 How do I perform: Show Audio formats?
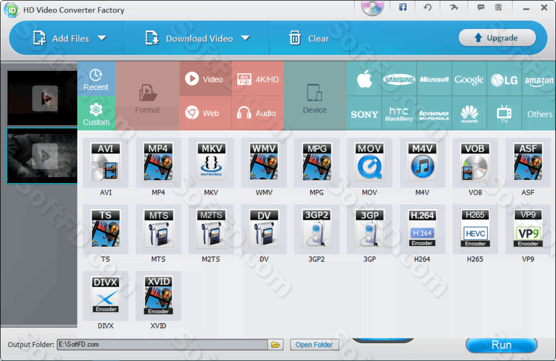(258, 114)
